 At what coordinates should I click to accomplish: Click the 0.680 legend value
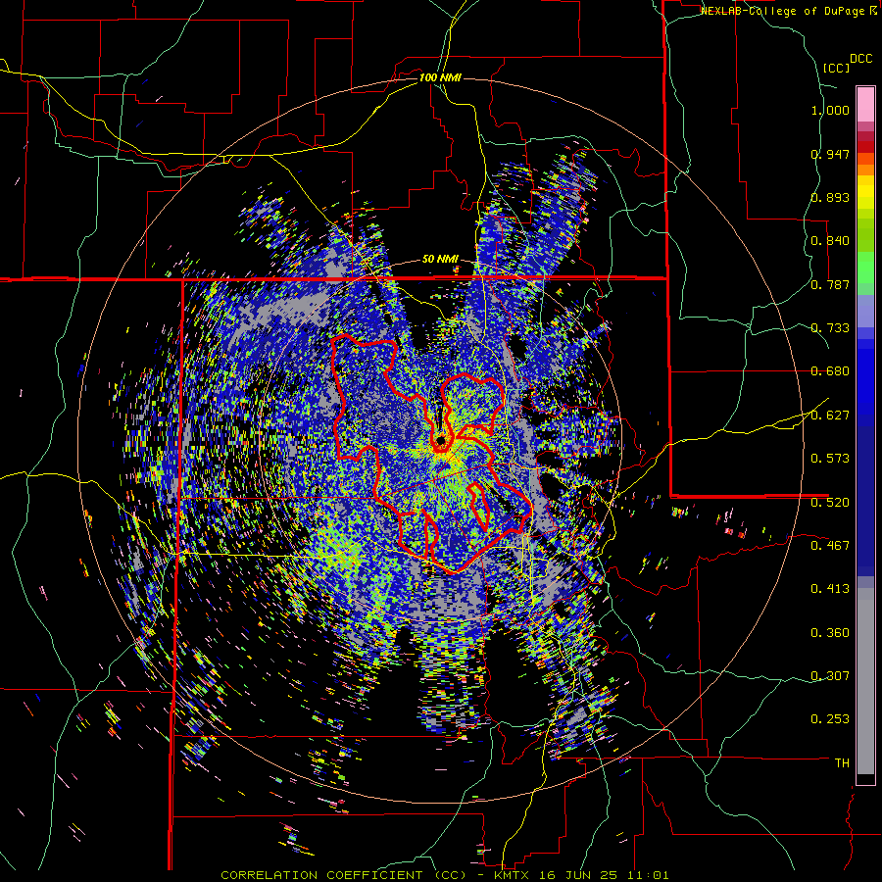pos(830,371)
